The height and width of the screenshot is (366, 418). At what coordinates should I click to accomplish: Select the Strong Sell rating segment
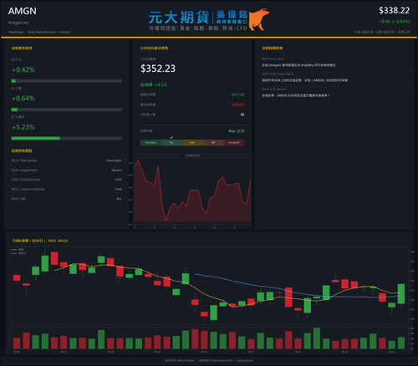click(234, 143)
